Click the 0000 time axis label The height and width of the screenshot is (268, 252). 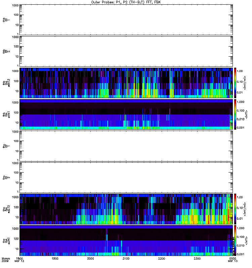click(x=233, y=258)
